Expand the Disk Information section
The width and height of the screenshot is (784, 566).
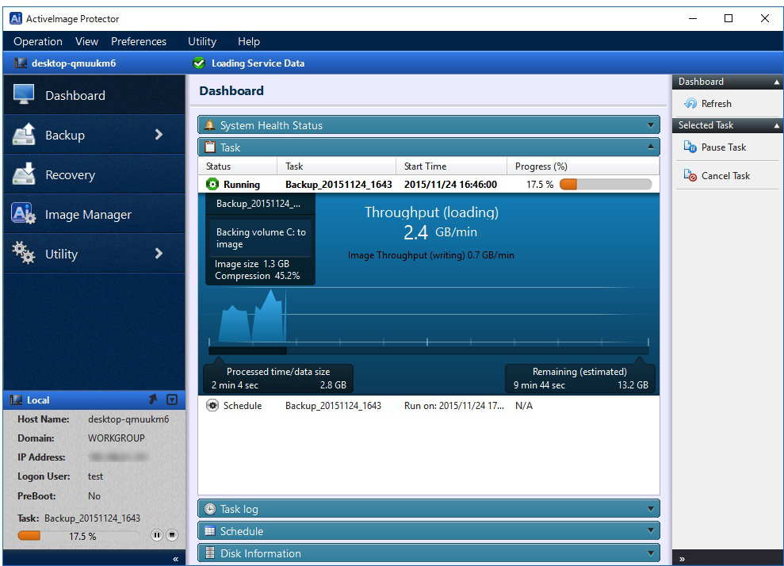651,553
